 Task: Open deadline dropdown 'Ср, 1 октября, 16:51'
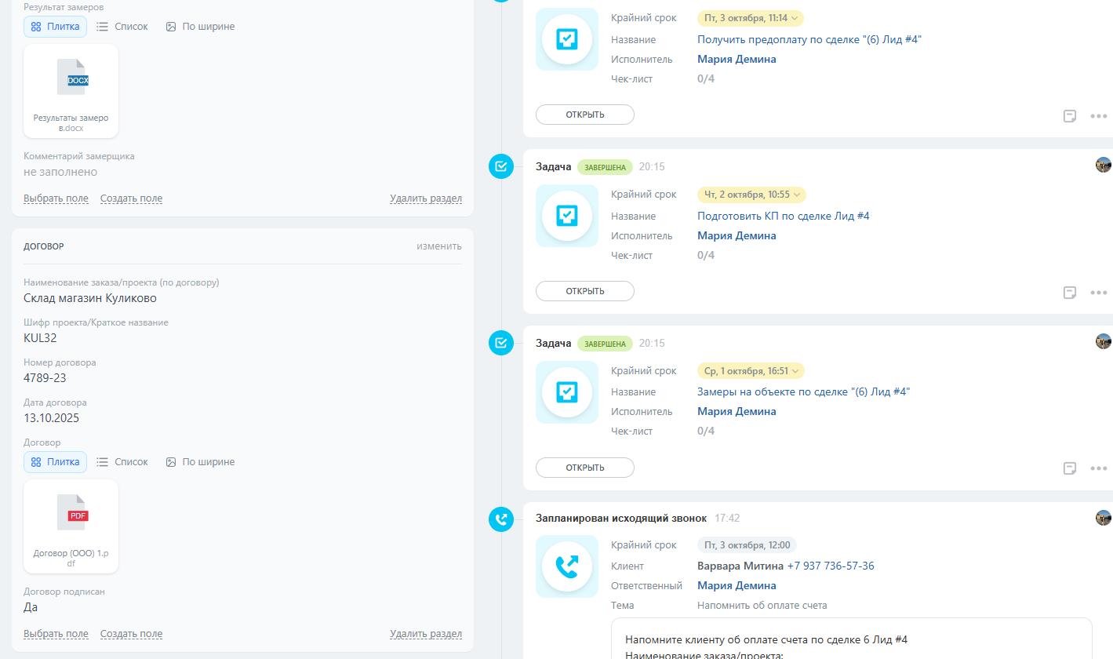751,371
